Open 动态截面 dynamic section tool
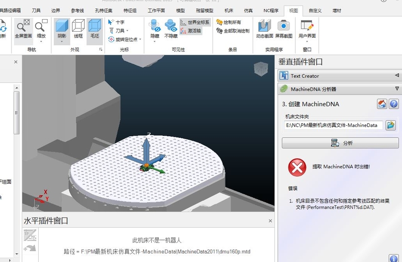Image resolution: width=402 pixels, height=262 pixels. coord(264,29)
